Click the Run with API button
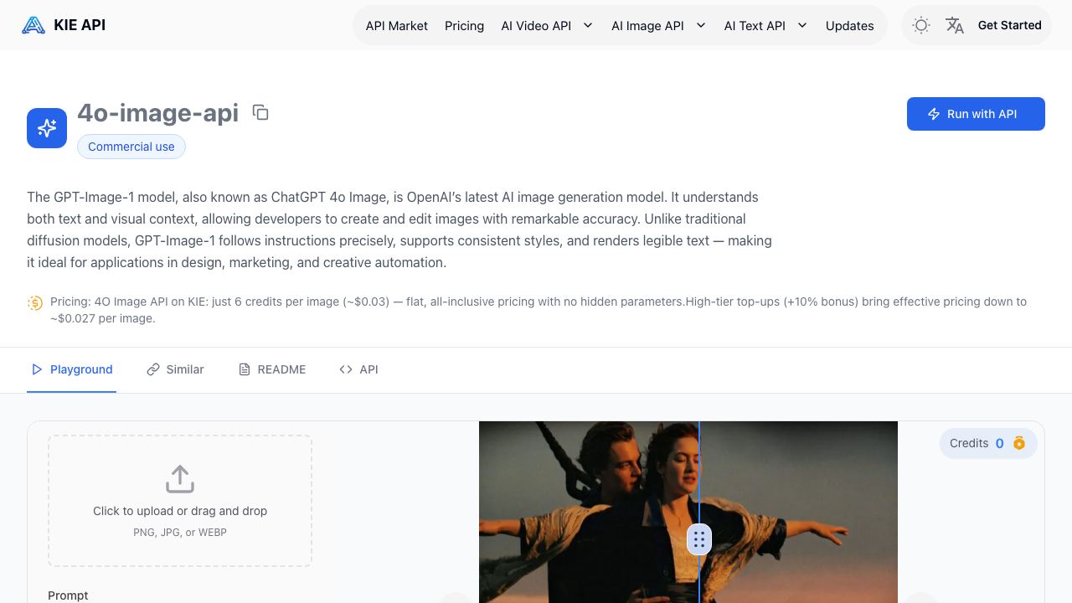 [976, 114]
